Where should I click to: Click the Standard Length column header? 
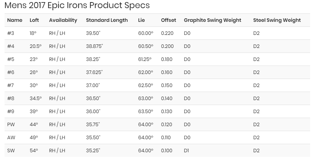[107, 20]
